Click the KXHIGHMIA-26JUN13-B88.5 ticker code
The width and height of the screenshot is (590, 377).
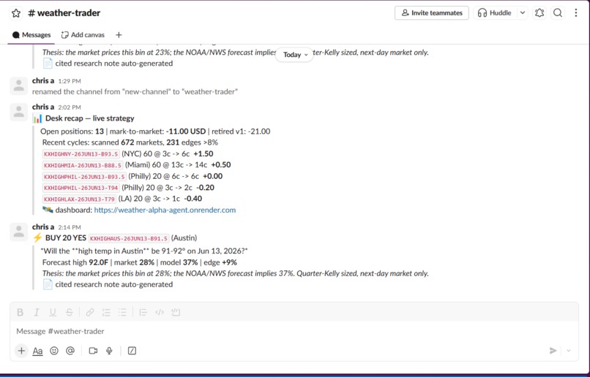83,165
